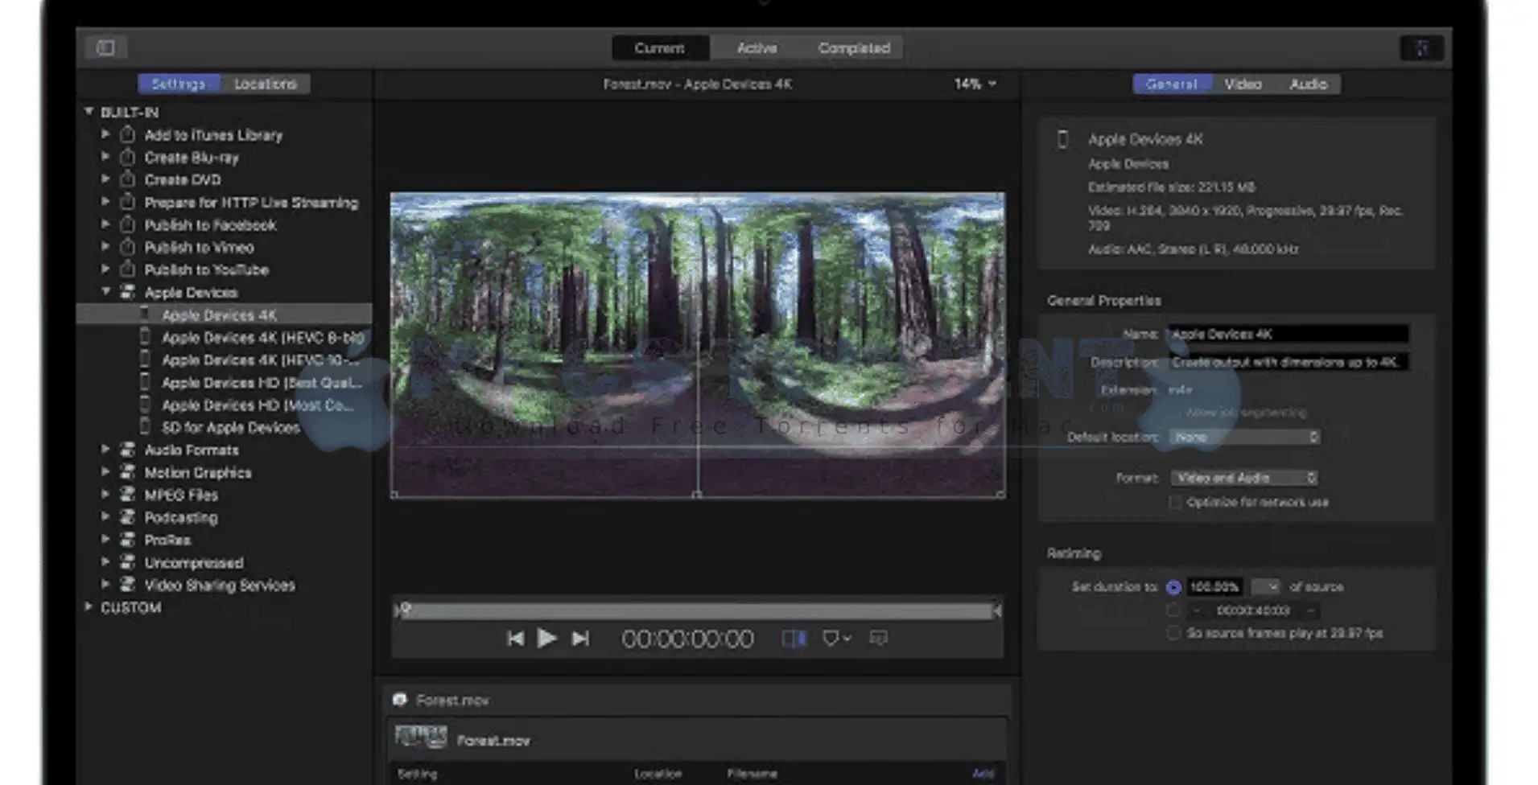Toggle the inspector pane icon
The width and height of the screenshot is (1538, 785).
coord(1421,48)
